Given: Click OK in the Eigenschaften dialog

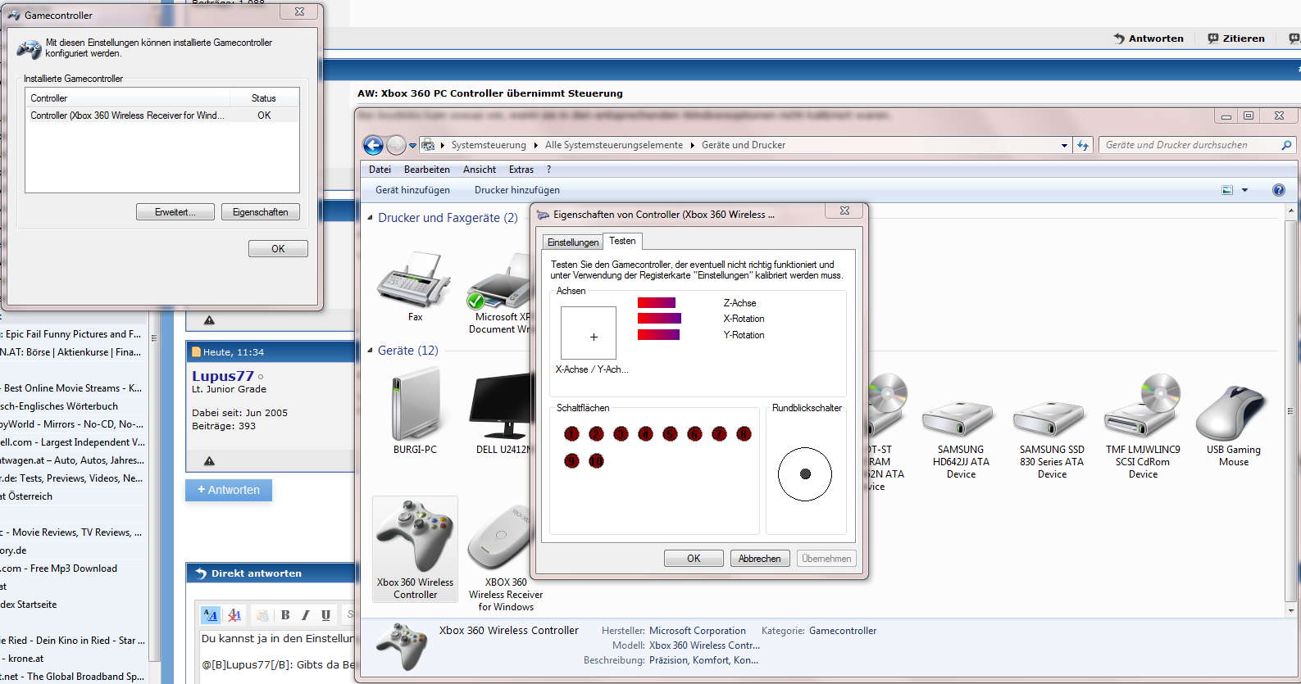Looking at the screenshot, I should click(x=694, y=559).
